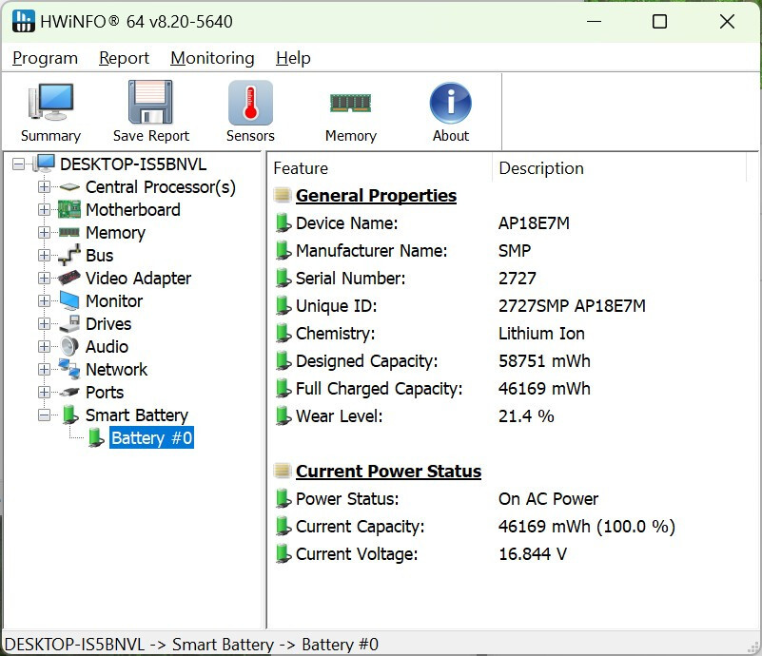
Task: Click the Memory RAM icon in tree
Action: coord(69,233)
